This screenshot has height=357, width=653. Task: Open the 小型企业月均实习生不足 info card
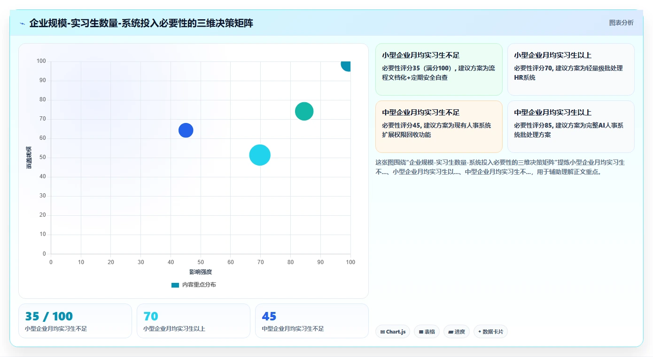click(439, 69)
